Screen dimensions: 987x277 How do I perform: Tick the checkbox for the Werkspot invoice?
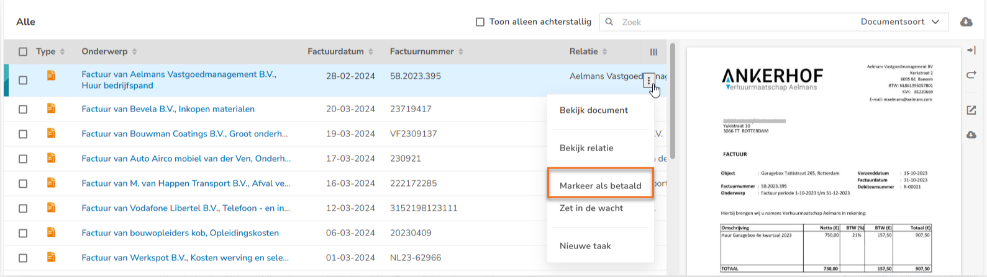(x=23, y=258)
